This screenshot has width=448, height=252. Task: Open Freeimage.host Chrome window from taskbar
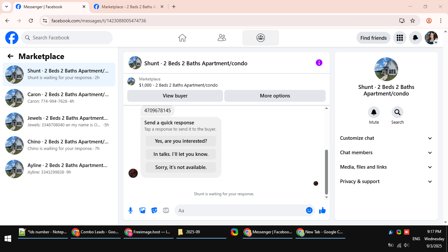point(149,232)
